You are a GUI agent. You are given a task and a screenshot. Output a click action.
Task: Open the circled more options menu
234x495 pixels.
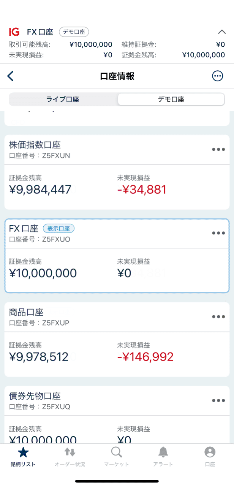point(217,76)
